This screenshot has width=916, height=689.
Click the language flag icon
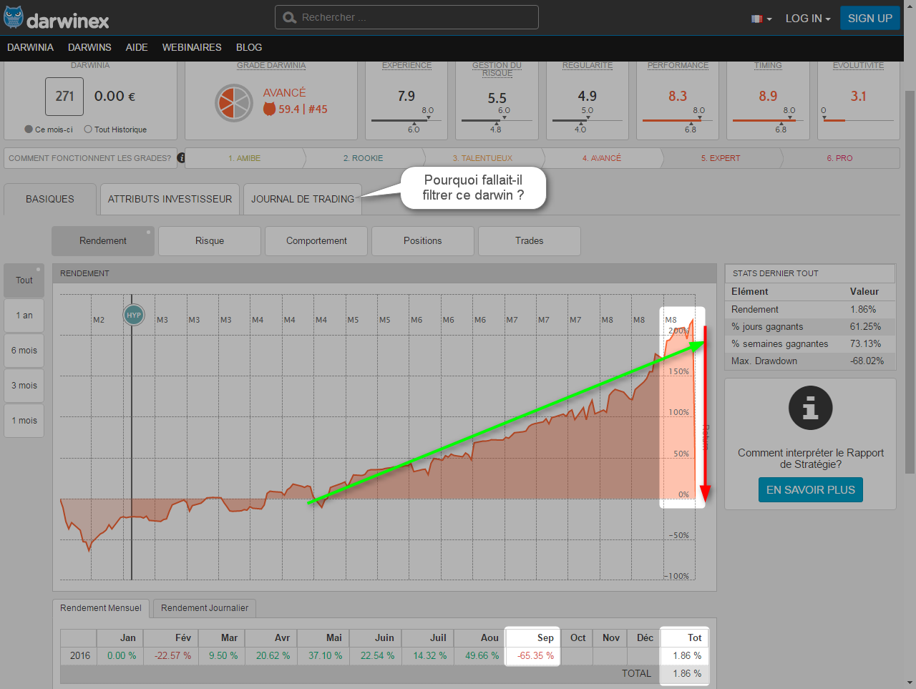click(756, 19)
